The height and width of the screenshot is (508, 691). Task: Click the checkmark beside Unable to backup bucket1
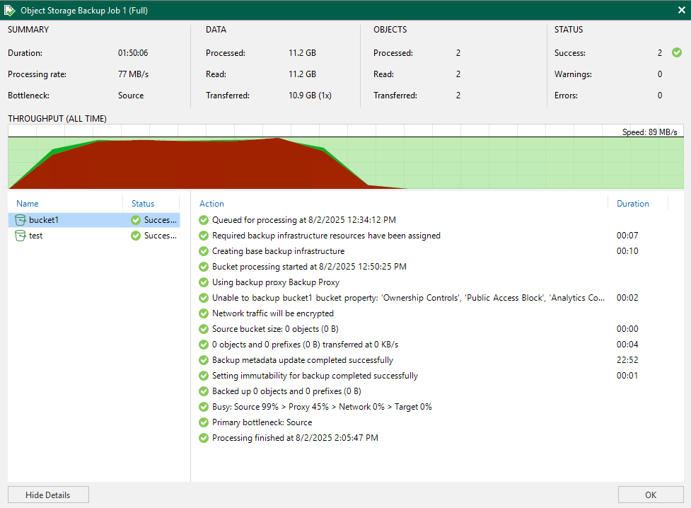click(204, 298)
